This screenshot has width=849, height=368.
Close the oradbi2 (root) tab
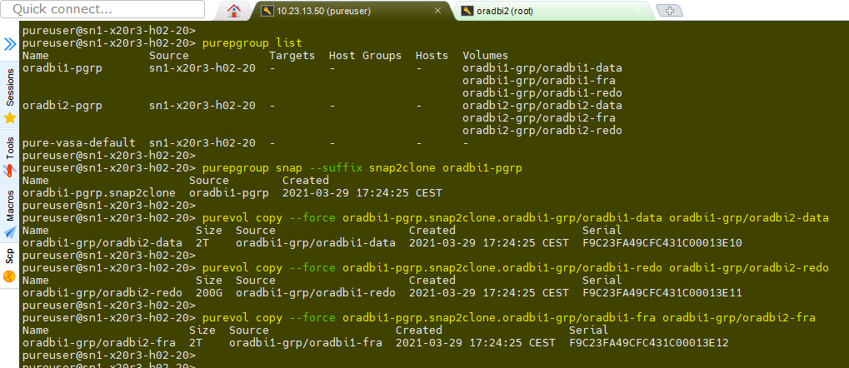[x=638, y=11]
